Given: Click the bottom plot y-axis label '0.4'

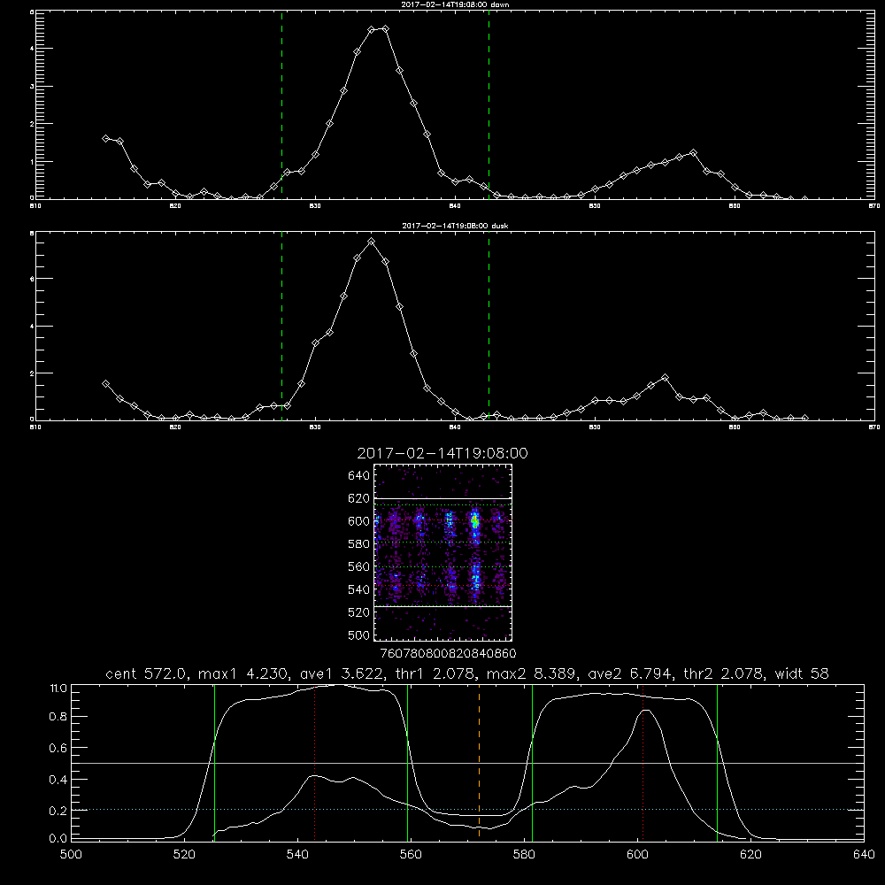Looking at the screenshot, I should click(x=58, y=780).
